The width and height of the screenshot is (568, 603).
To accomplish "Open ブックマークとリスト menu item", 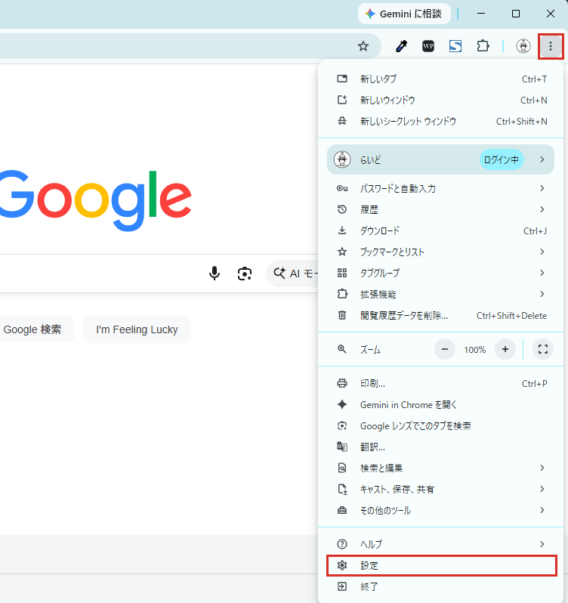I will (x=441, y=252).
